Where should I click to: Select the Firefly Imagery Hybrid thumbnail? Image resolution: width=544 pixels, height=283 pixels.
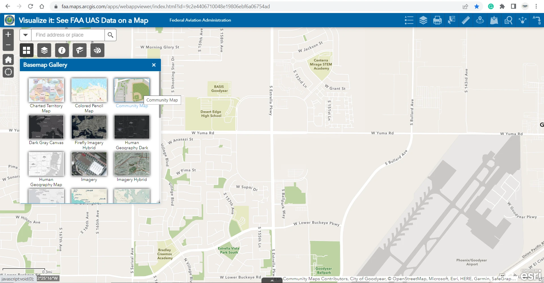tap(89, 127)
